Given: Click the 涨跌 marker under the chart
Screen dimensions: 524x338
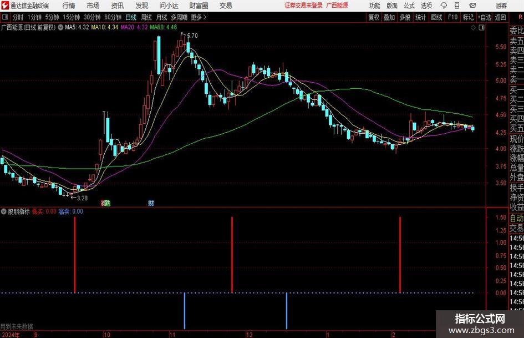Looking at the screenshot, I should tap(105, 203).
